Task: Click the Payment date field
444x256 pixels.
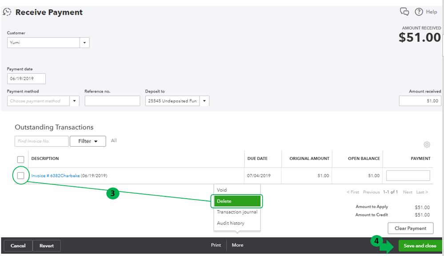Action: coord(26,79)
